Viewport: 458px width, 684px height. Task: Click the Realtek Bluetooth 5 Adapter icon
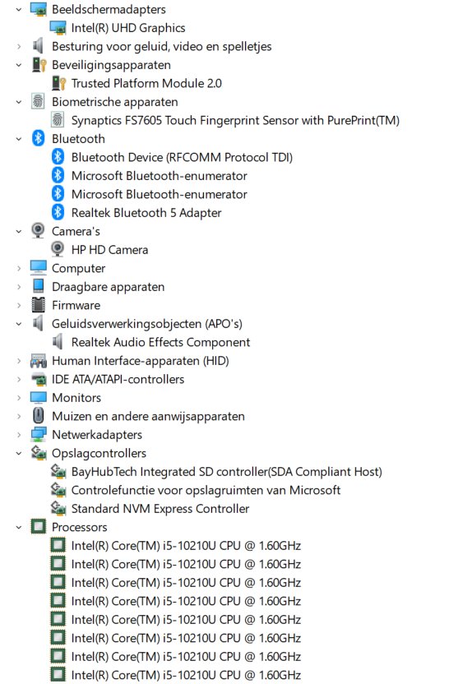58,212
